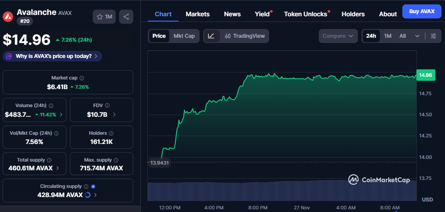Click the share icon button
The height and width of the screenshot is (212, 445).
click(x=126, y=17)
